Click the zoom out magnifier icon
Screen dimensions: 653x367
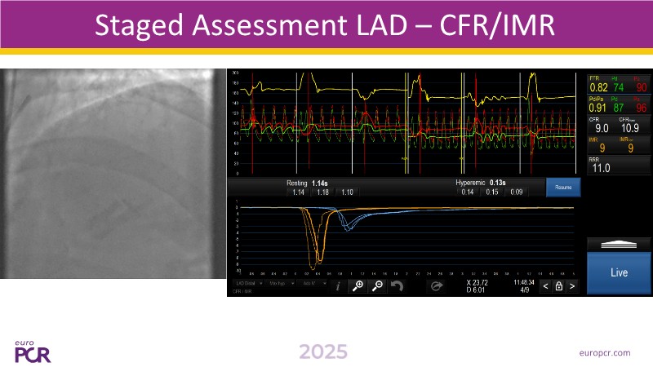coord(378,285)
